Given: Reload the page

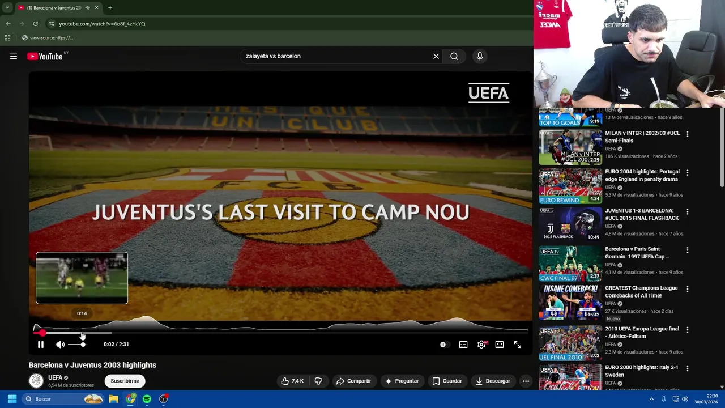Looking at the screenshot, I should (35, 24).
